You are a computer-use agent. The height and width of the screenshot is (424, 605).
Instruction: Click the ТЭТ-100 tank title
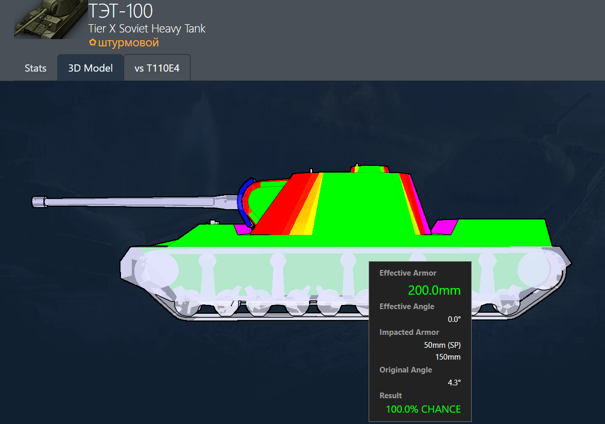(x=120, y=11)
